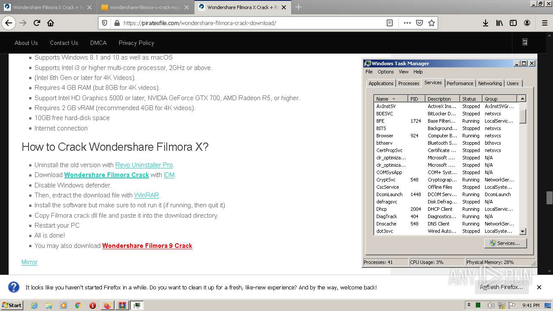This screenshot has height=311, width=553.
Task: Open the page actions three-dot menu
Action: 407,23
